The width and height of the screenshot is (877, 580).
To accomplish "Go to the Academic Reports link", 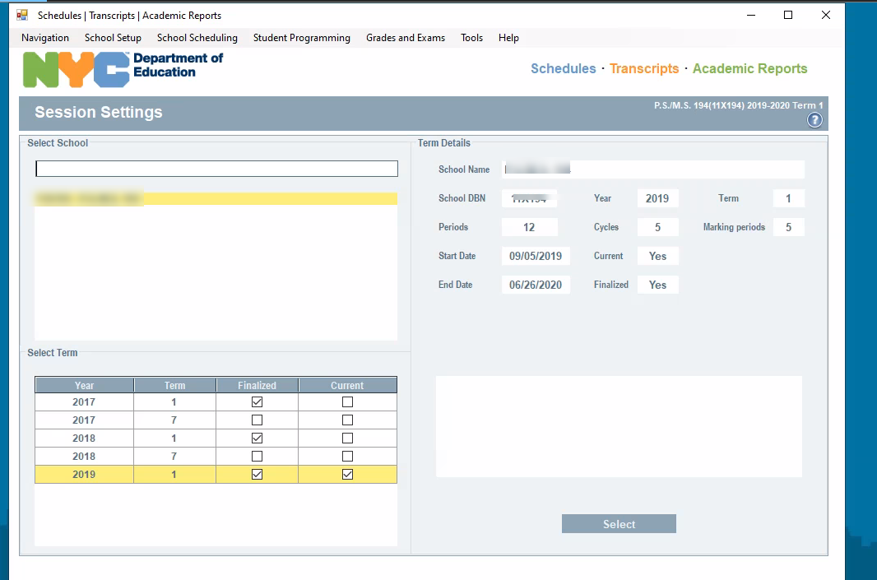I will point(750,69).
